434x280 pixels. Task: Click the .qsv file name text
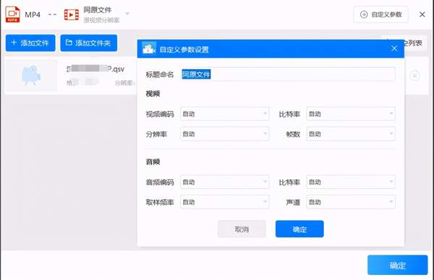coord(95,69)
